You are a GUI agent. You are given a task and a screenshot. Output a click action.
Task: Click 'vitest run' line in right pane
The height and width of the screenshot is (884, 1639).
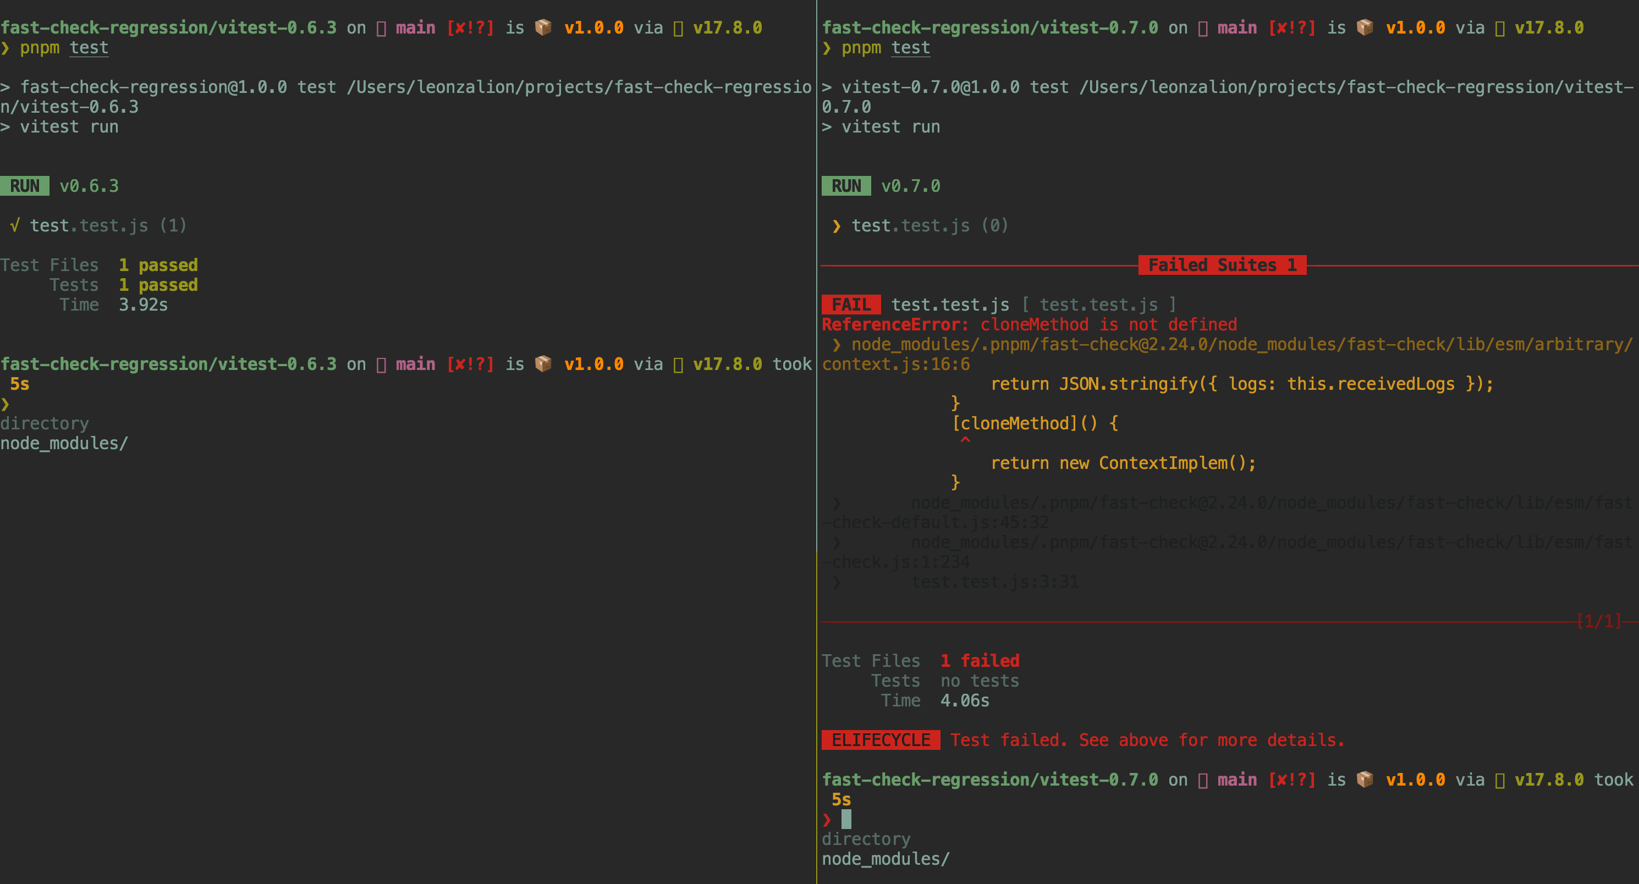click(881, 126)
